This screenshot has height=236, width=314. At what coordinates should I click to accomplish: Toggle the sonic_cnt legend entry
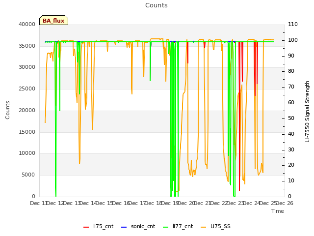point(138,226)
